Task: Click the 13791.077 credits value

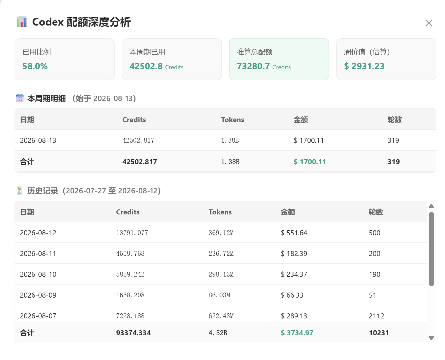Action: [x=132, y=233]
